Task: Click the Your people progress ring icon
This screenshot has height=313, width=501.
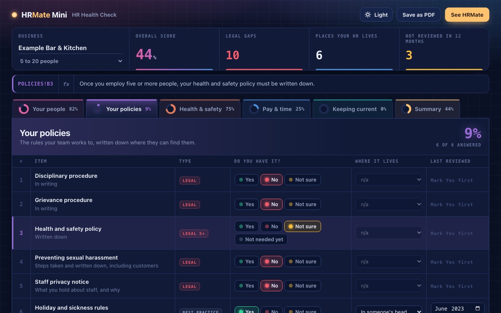Action: (x=24, y=109)
